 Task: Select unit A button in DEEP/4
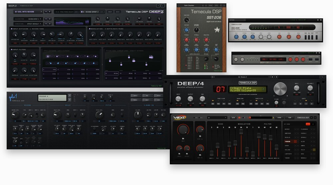(x=295, y=104)
